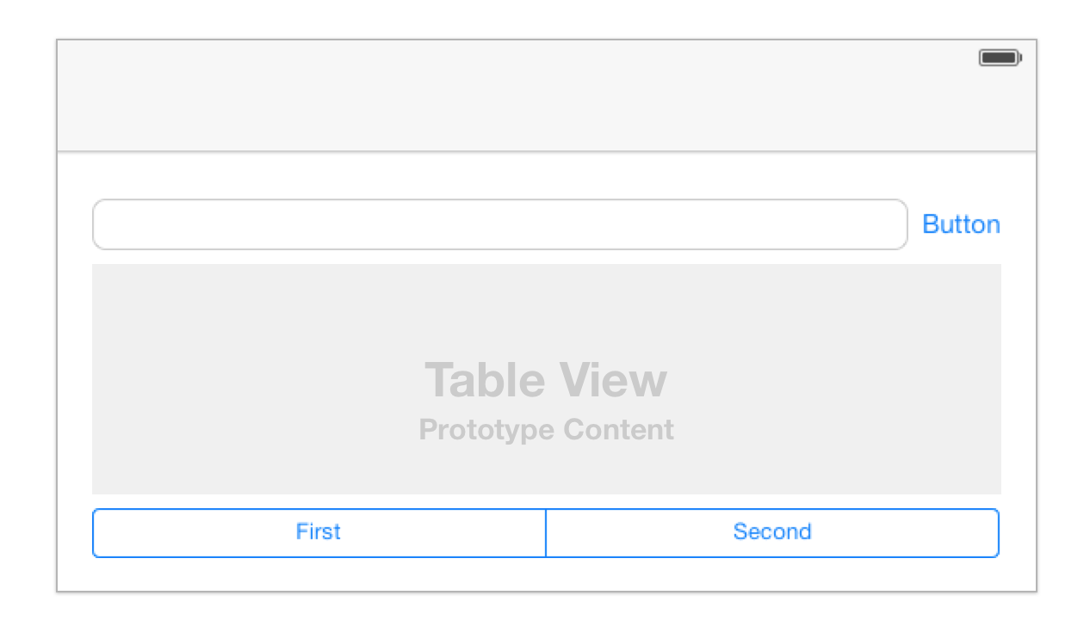The image size is (1090, 626).
Task: Focus the empty rounded text field
Action: (x=500, y=224)
